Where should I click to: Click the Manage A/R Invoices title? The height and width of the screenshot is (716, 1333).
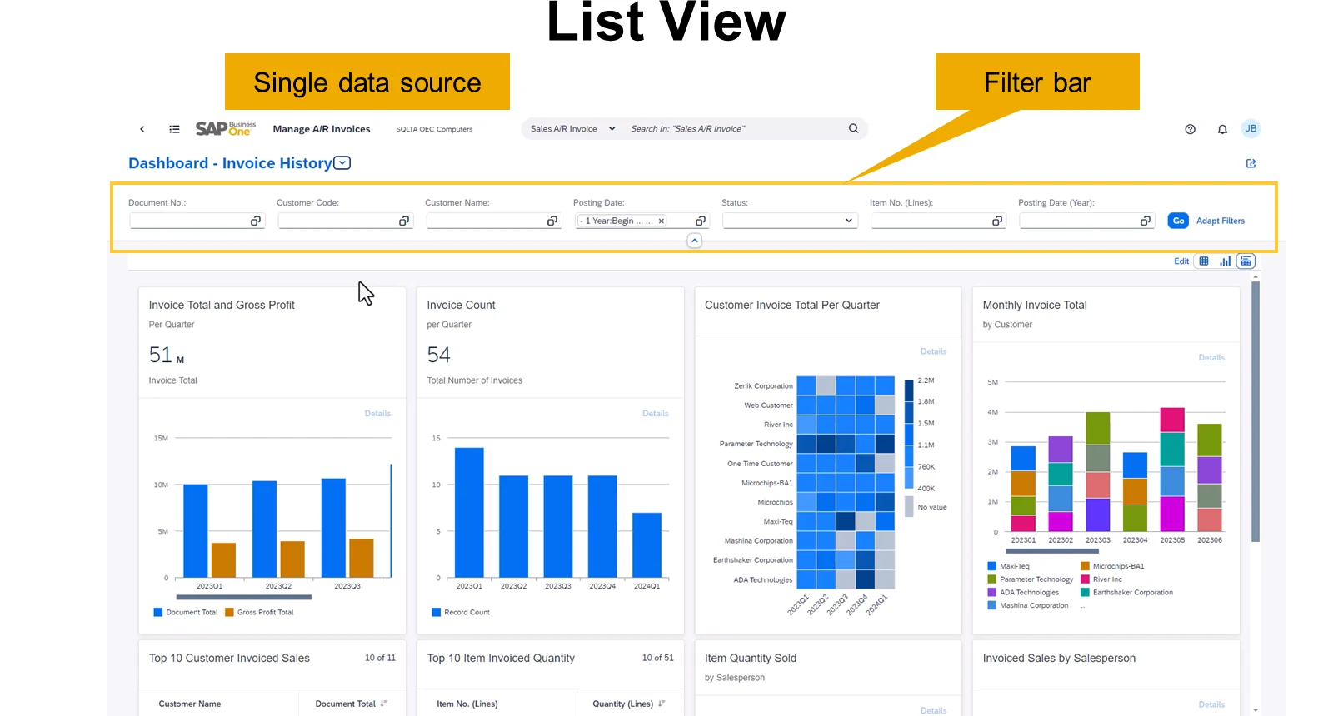click(x=322, y=129)
